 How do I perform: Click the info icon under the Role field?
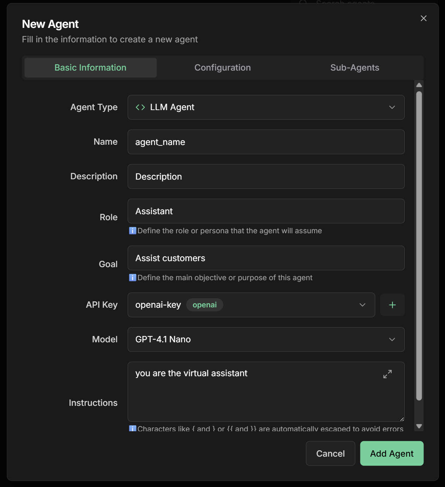coord(132,230)
